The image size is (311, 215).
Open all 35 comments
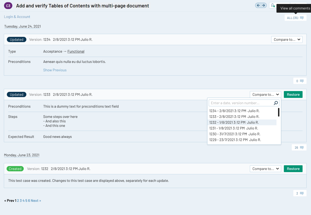tap(295, 18)
